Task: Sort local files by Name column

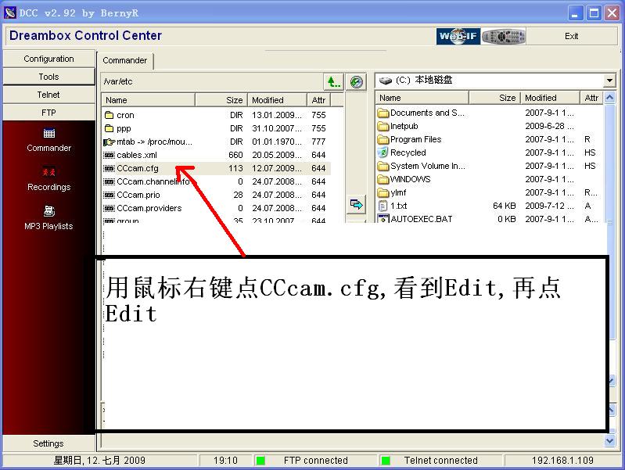Action: pos(422,98)
